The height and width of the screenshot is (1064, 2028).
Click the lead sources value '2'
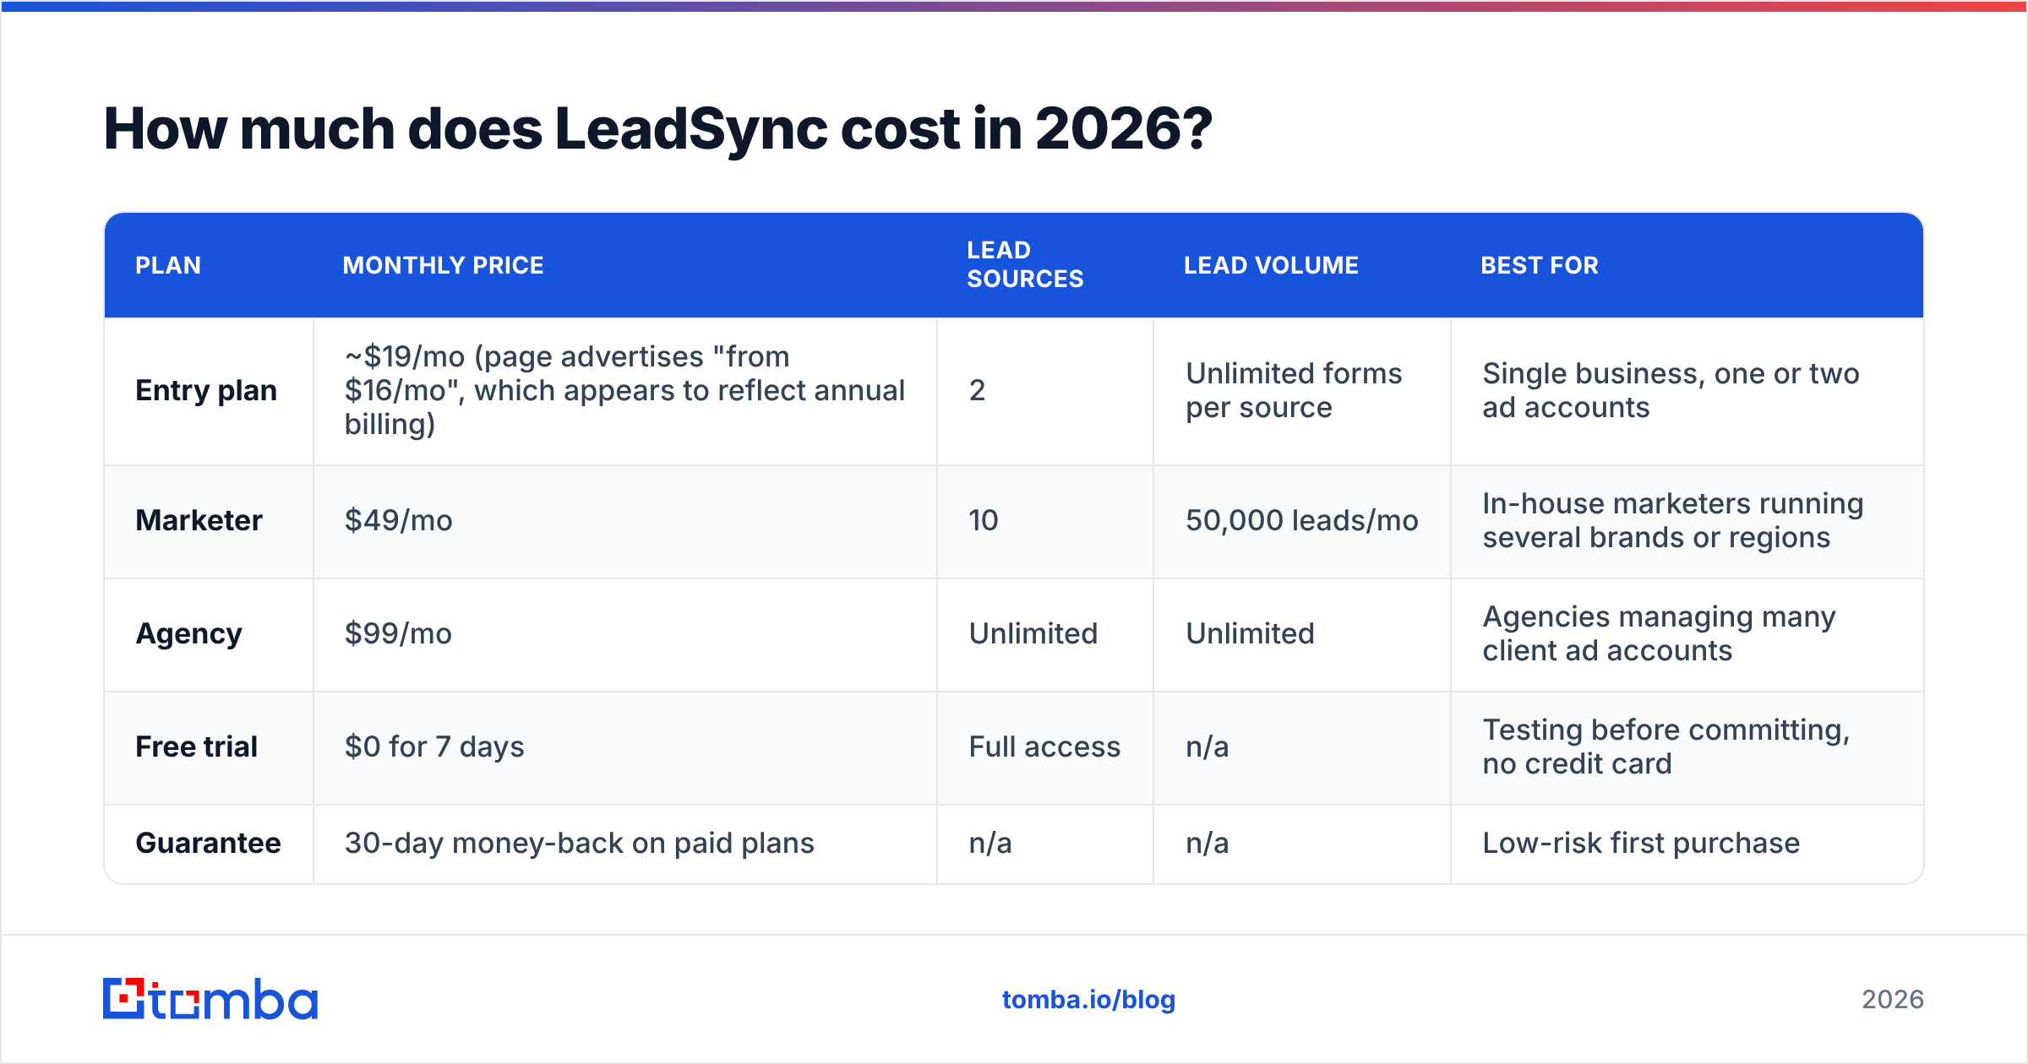(977, 390)
